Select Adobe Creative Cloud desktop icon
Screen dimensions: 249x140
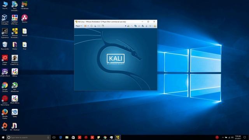tap(5, 60)
